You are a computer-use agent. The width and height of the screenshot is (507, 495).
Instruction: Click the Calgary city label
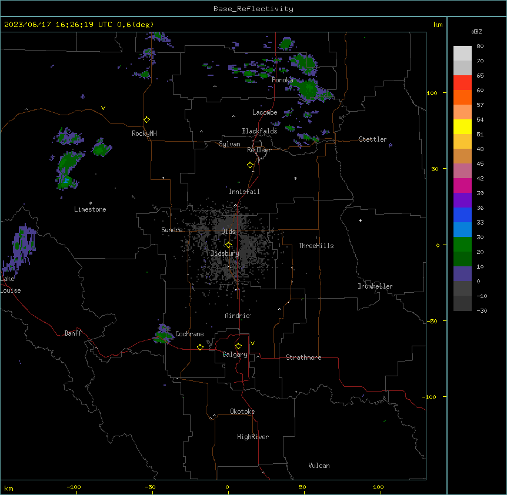tap(235, 354)
